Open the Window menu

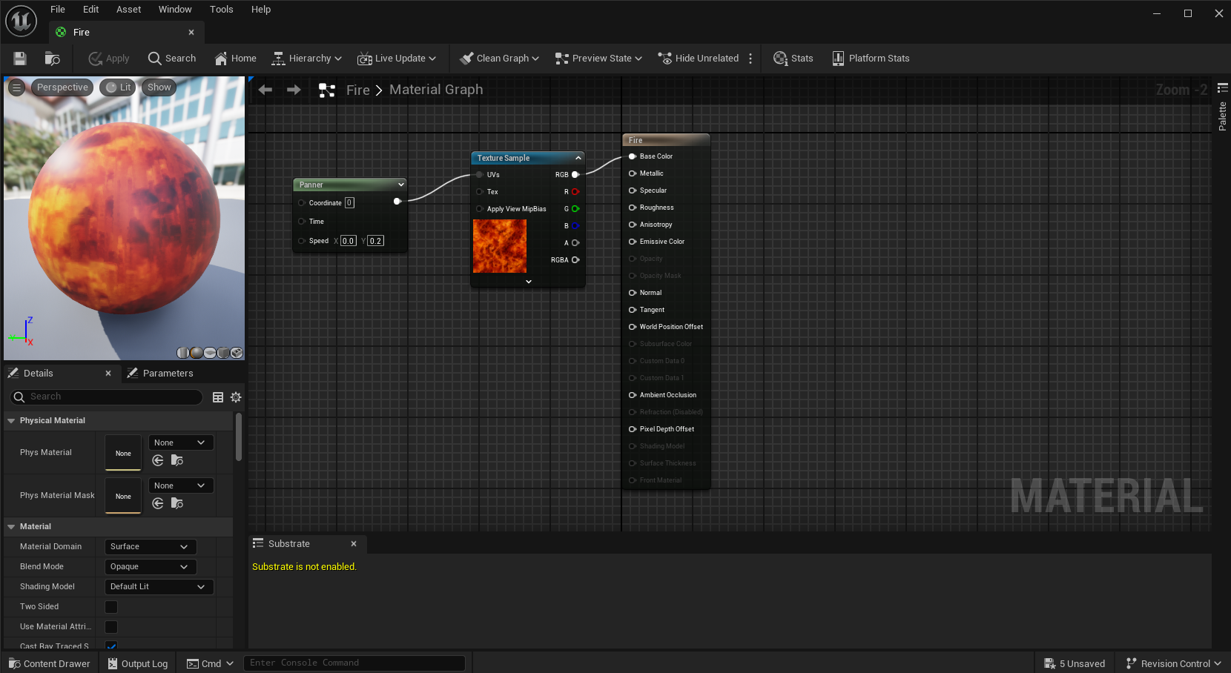175,10
